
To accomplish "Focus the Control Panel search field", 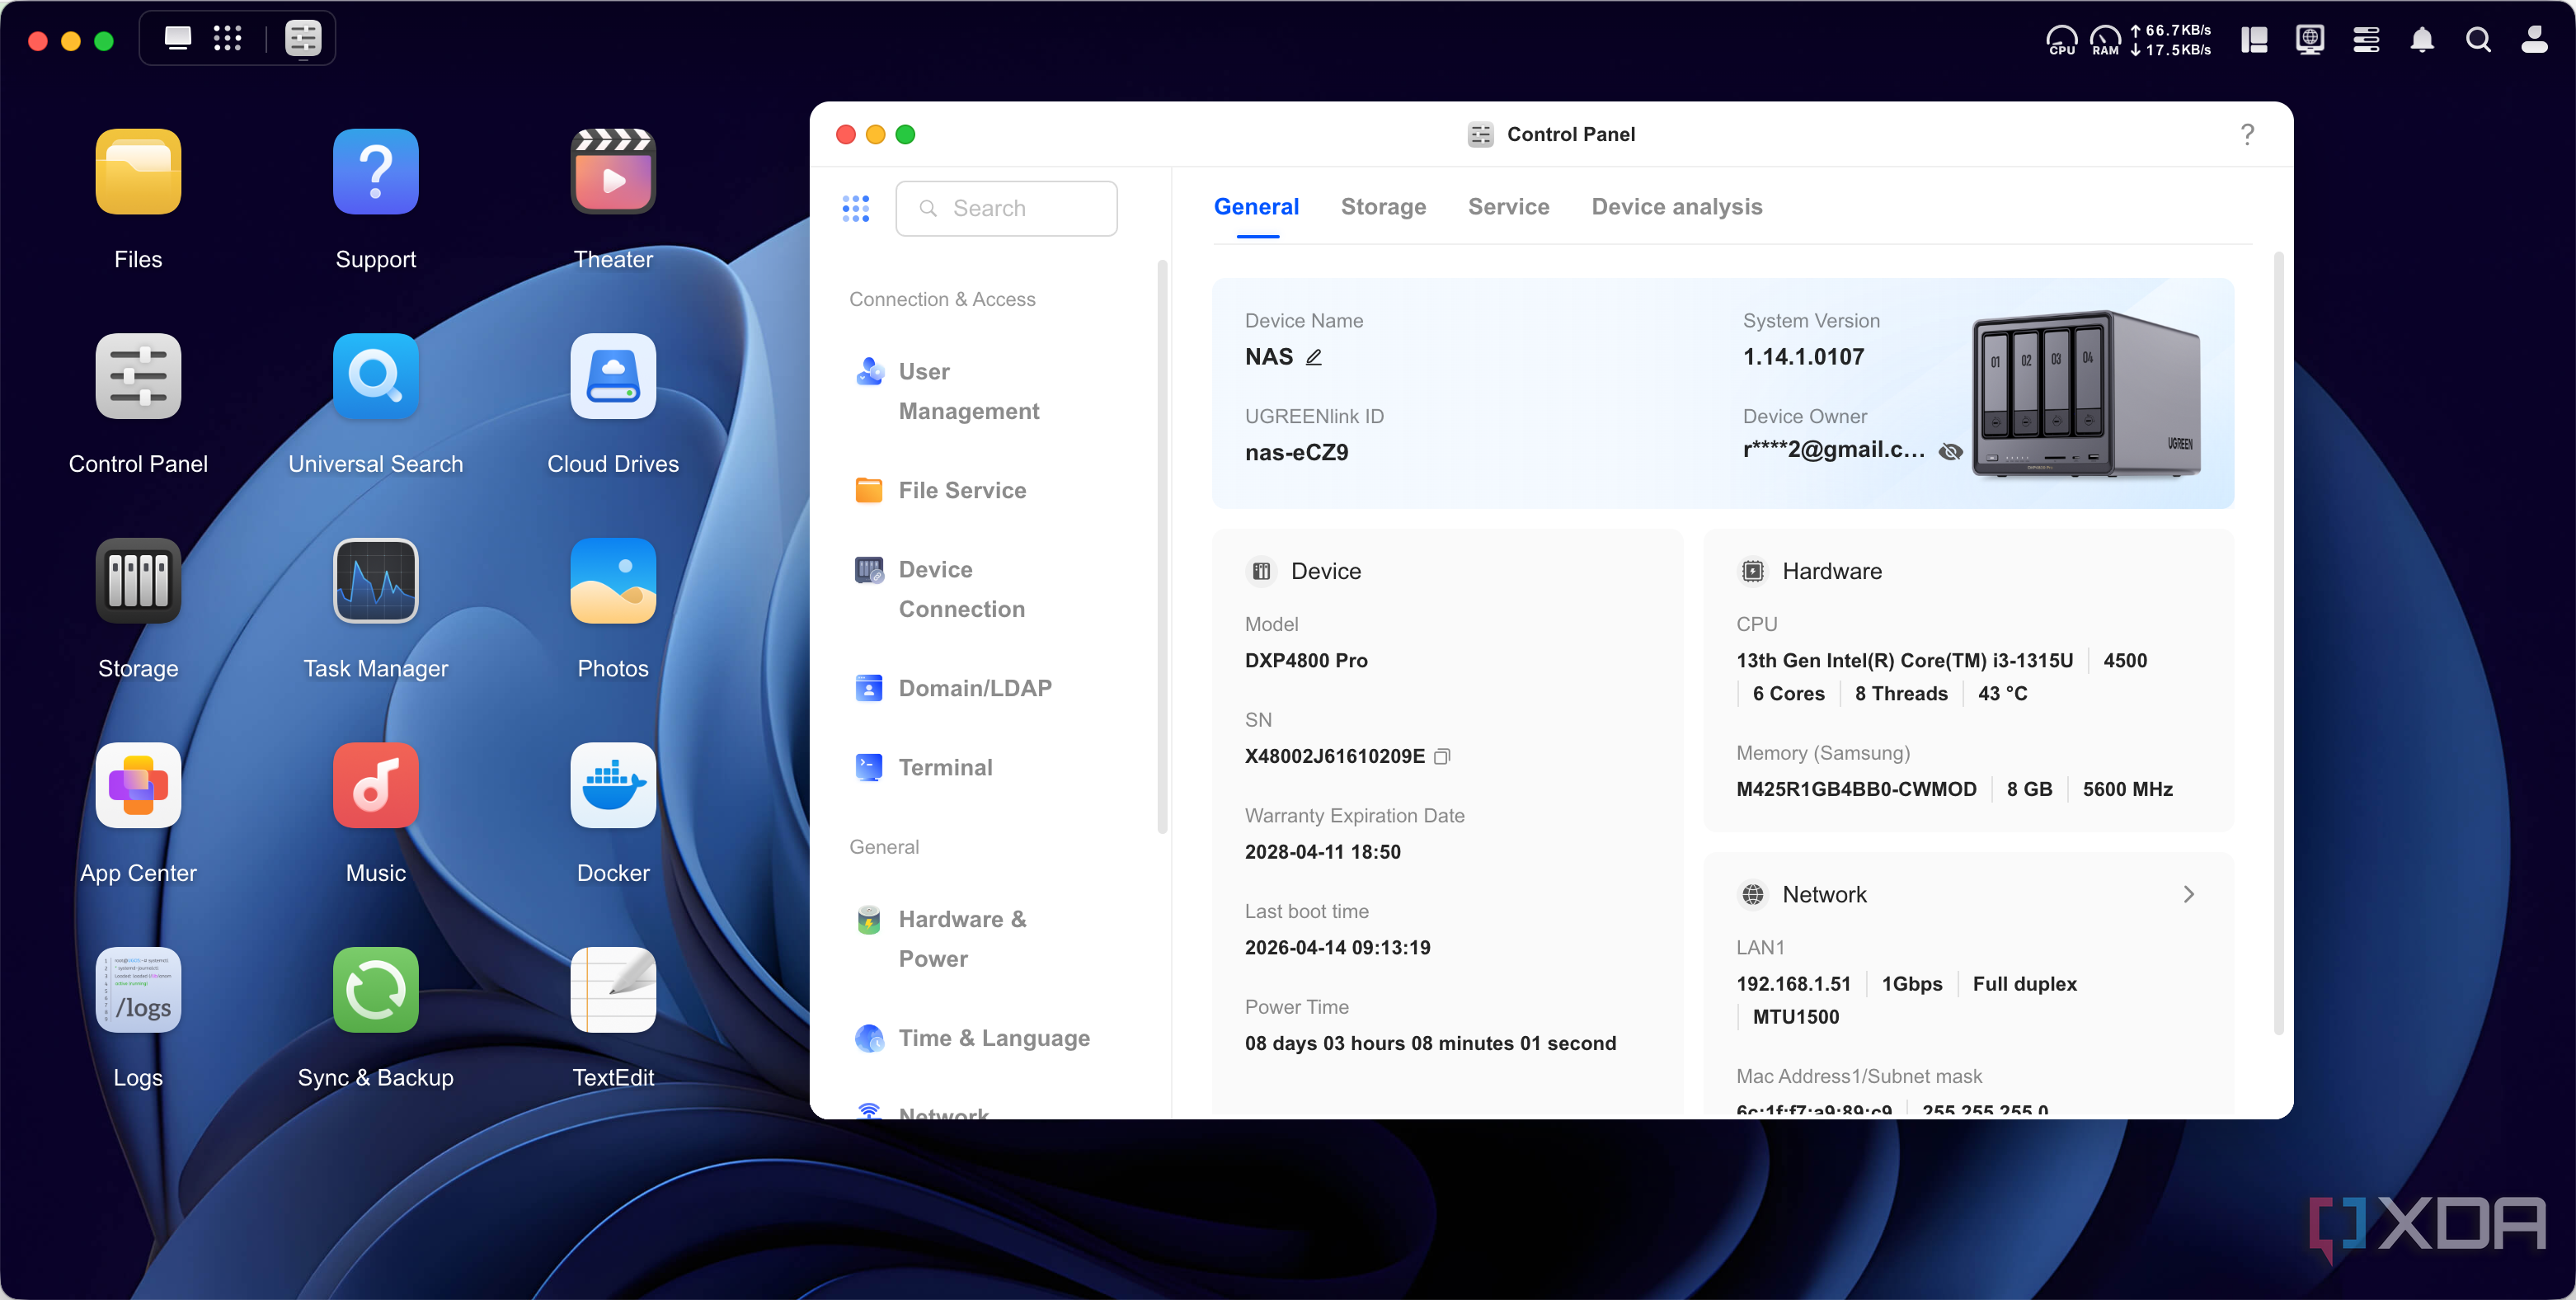I will coord(1006,208).
